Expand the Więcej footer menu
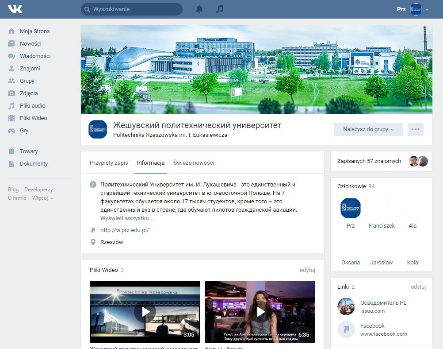The image size is (443, 349). coord(43,198)
